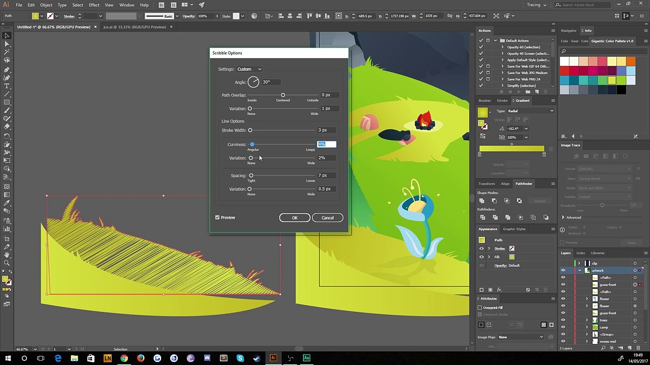This screenshot has height=365, width=650.
Task: Click the Curviness slider handle
Action: pos(252,144)
